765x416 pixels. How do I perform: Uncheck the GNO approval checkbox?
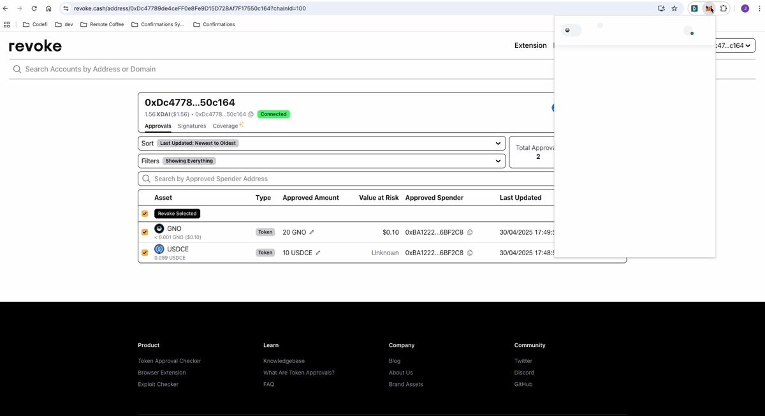coord(145,232)
